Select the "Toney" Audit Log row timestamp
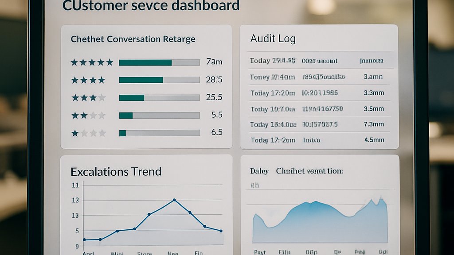The height and width of the screenshot is (255, 454). (x=272, y=77)
